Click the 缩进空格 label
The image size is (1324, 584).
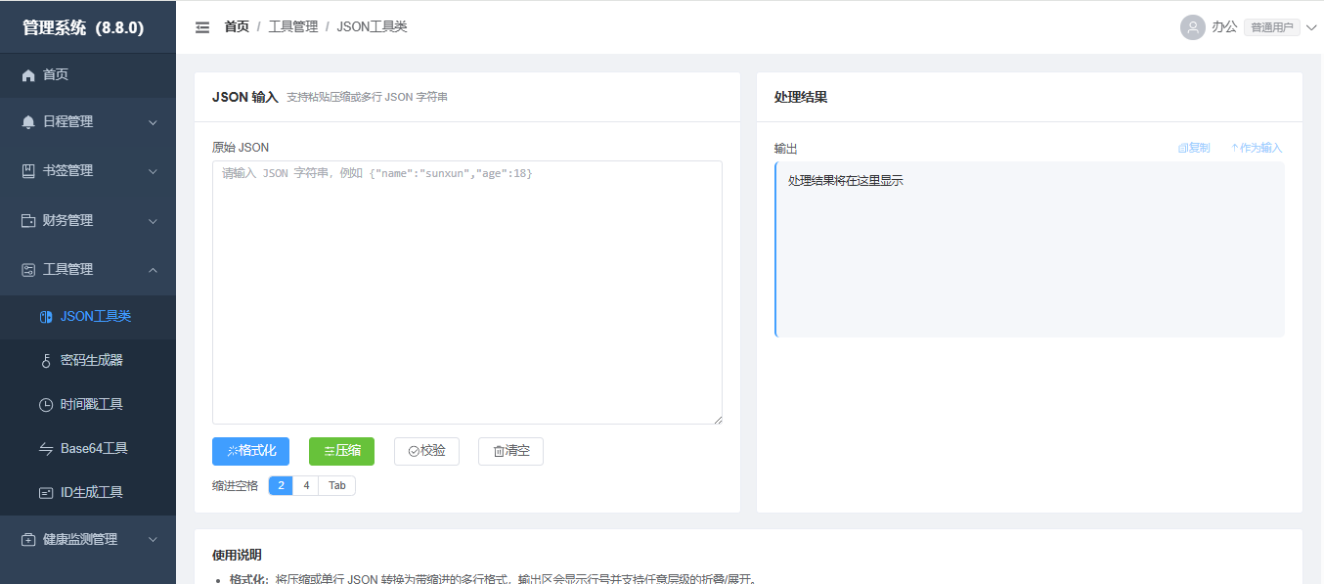click(x=236, y=485)
